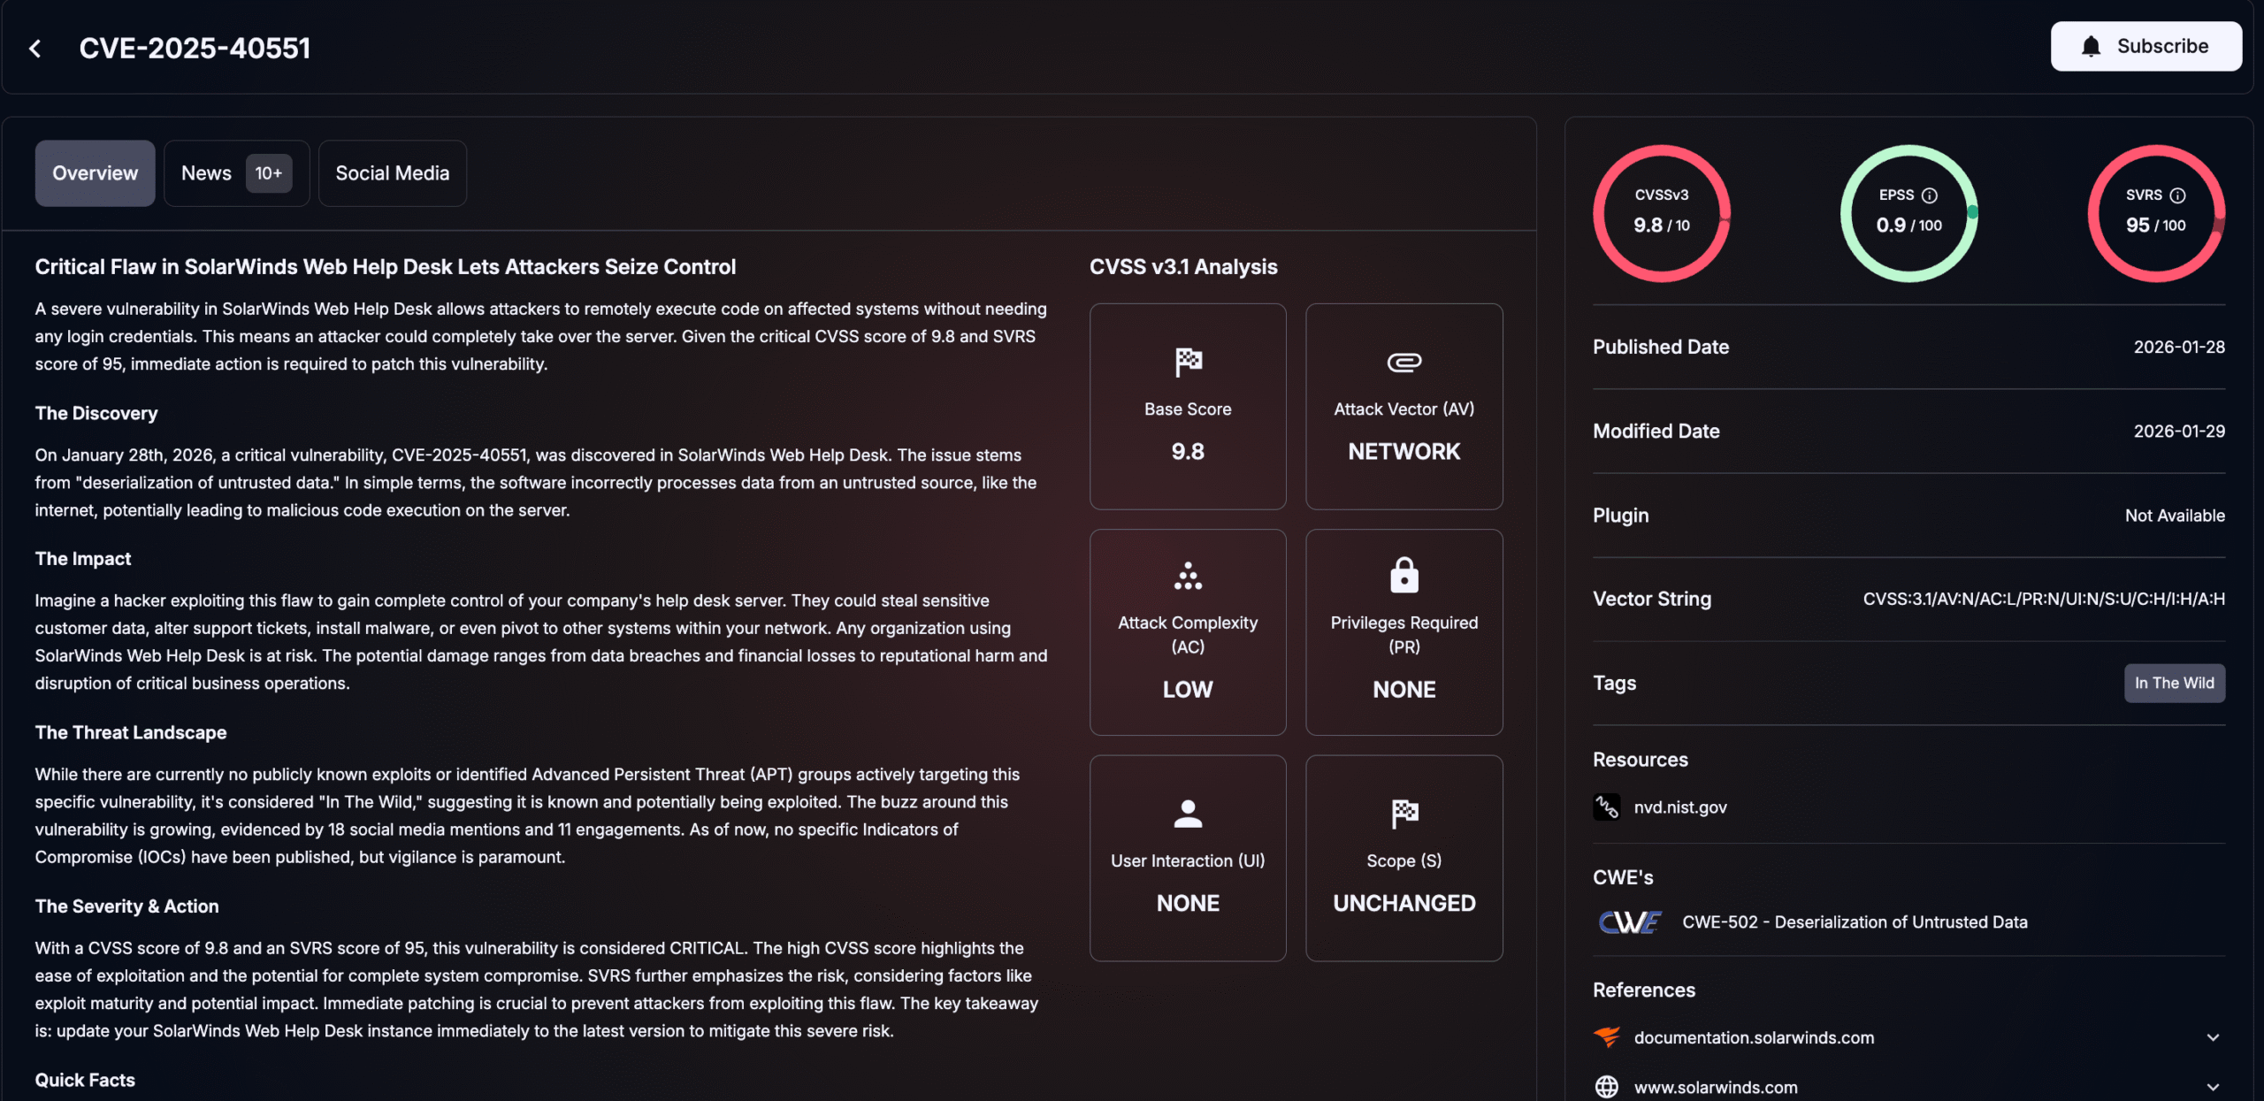
Task: Click the bell icon on the Subscribe button
Action: coord(2091,46)
